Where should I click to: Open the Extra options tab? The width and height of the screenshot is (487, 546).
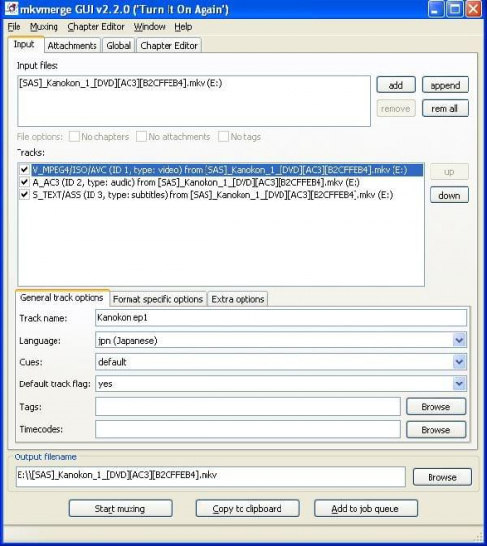point(238,299)
